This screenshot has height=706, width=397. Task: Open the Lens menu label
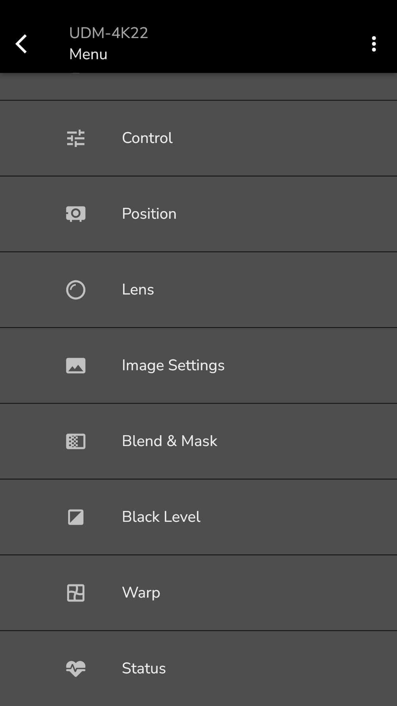(x=138, y=290)
